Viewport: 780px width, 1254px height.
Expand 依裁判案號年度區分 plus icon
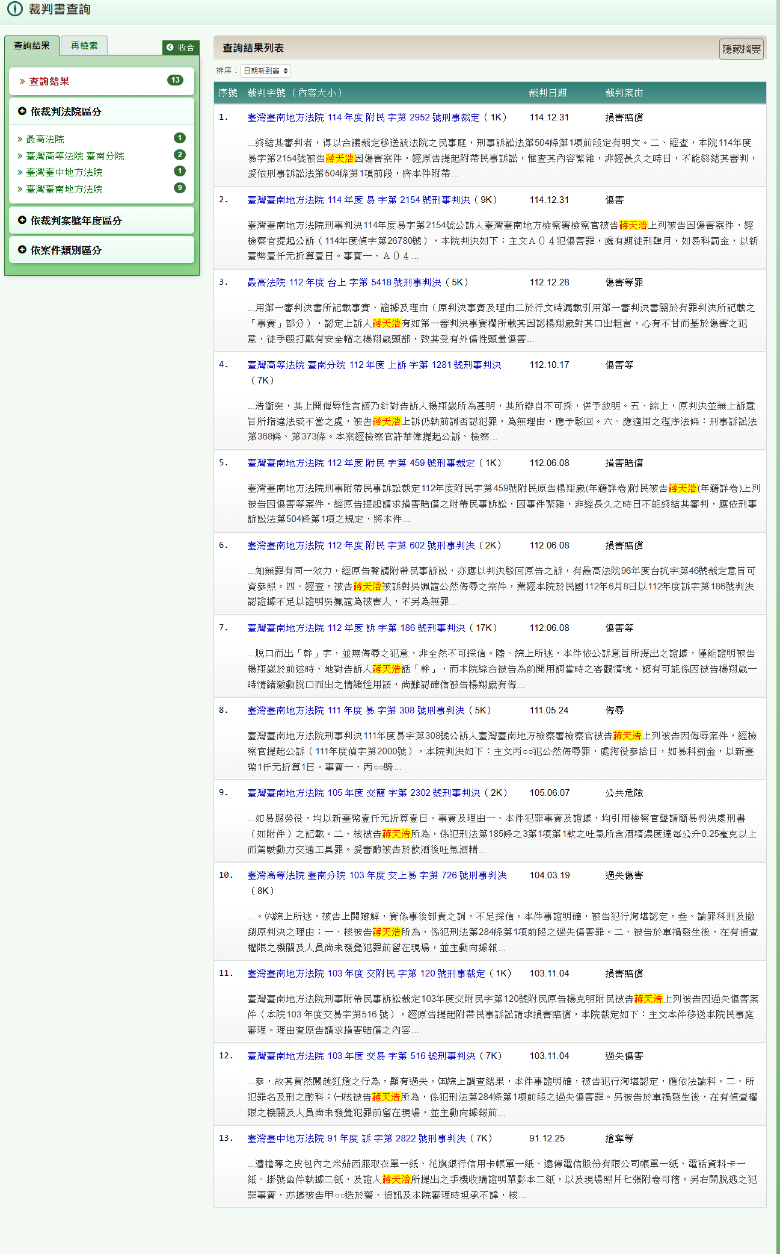coord(22,220)
